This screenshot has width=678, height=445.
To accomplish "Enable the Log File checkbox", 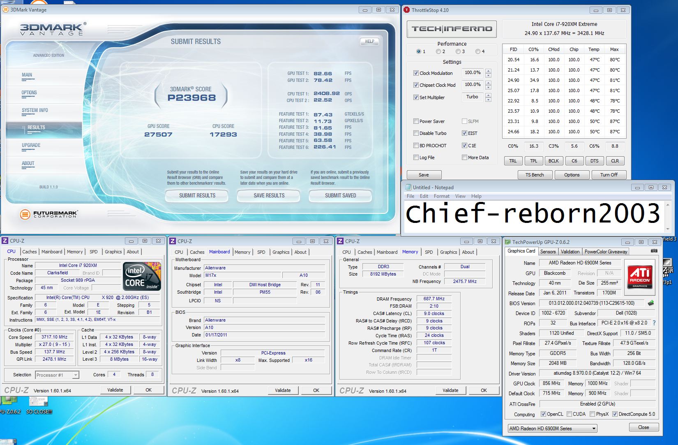I will [x=416, y=158].
